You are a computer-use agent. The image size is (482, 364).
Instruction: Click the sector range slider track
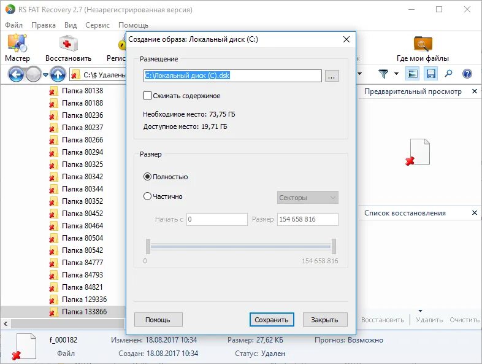point(240,247)
